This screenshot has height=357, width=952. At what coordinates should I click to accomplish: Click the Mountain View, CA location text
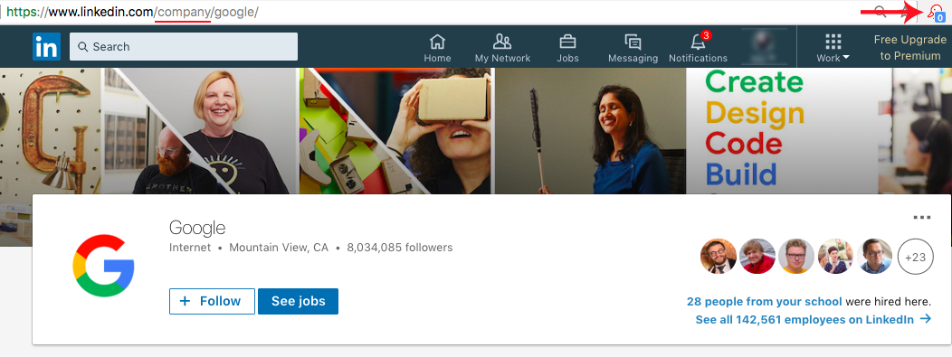pyautogui.click(x=279, y=248)
